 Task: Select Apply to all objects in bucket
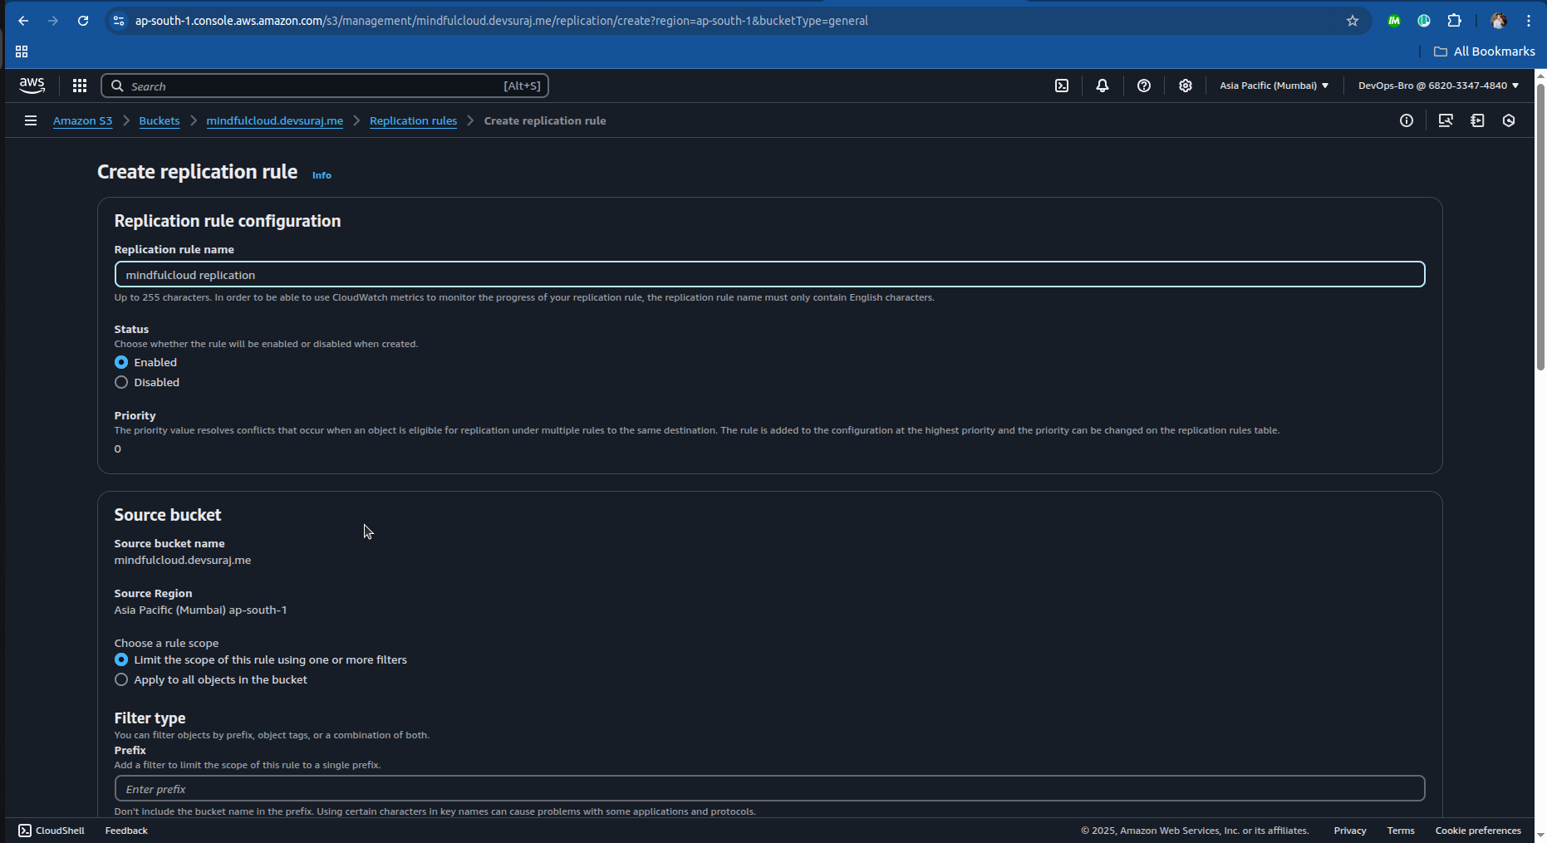pyautogui.click(x=121, y=679)
